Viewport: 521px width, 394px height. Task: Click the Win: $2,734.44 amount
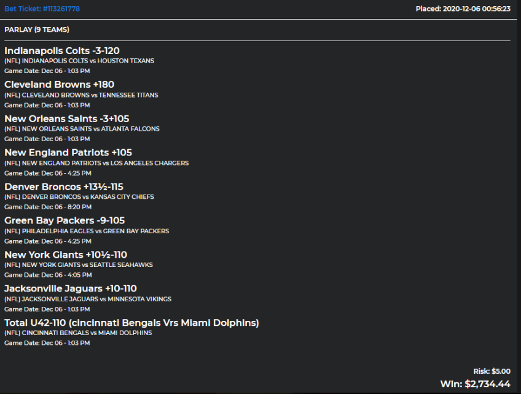[x=475, y=384]
